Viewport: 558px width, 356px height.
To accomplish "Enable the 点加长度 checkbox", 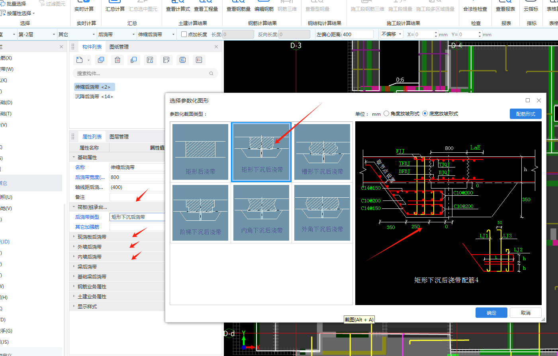I will tap(184, 35).
